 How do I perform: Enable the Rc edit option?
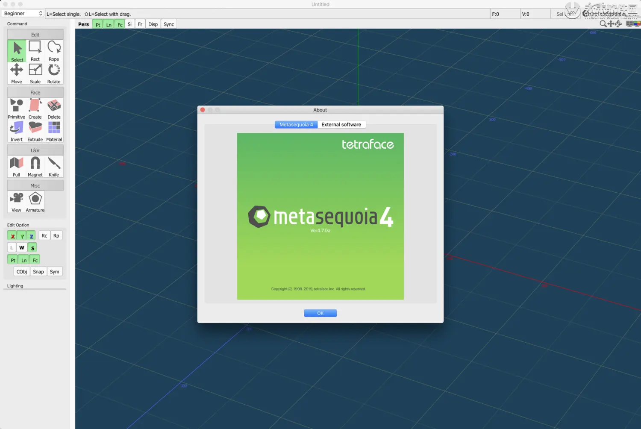point(44,236)
